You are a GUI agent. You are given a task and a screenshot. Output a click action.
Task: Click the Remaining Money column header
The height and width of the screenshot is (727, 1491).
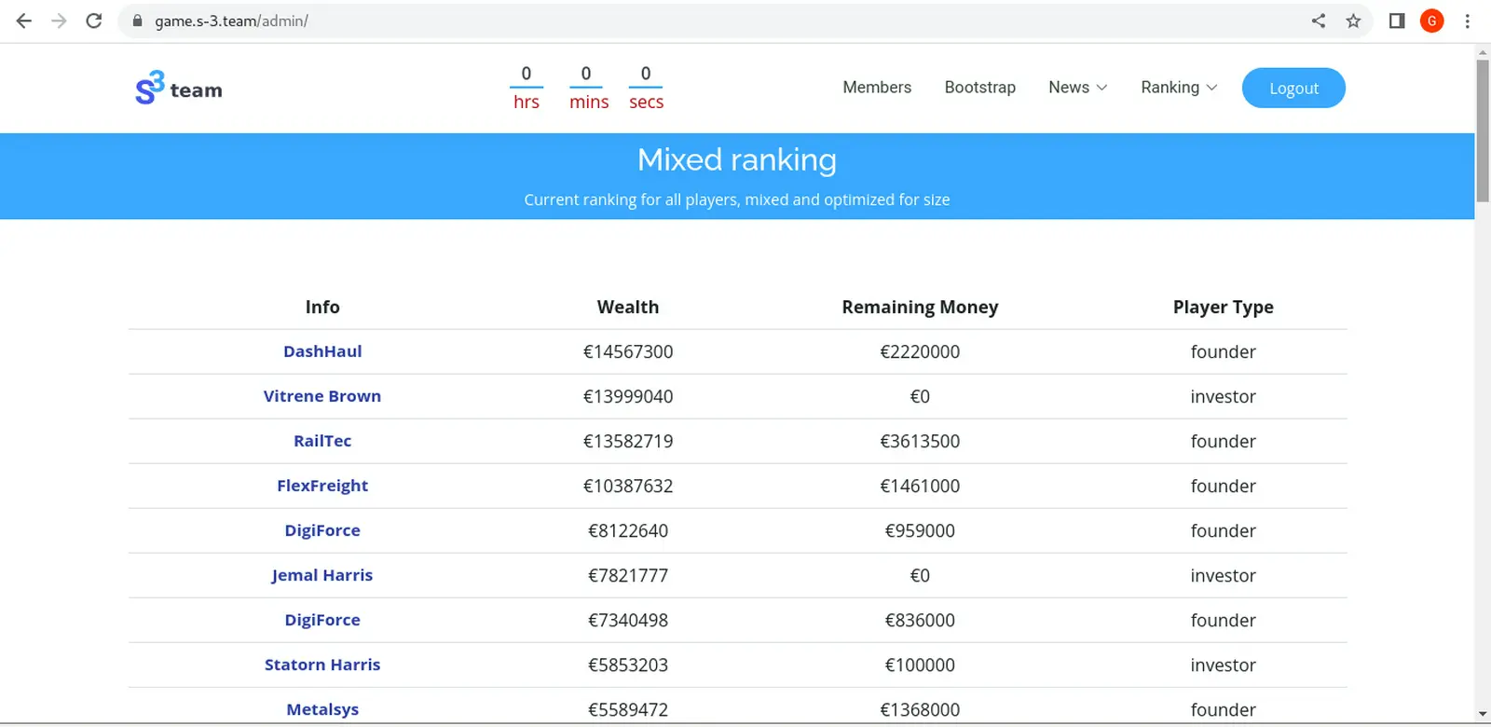coord(920,307)
